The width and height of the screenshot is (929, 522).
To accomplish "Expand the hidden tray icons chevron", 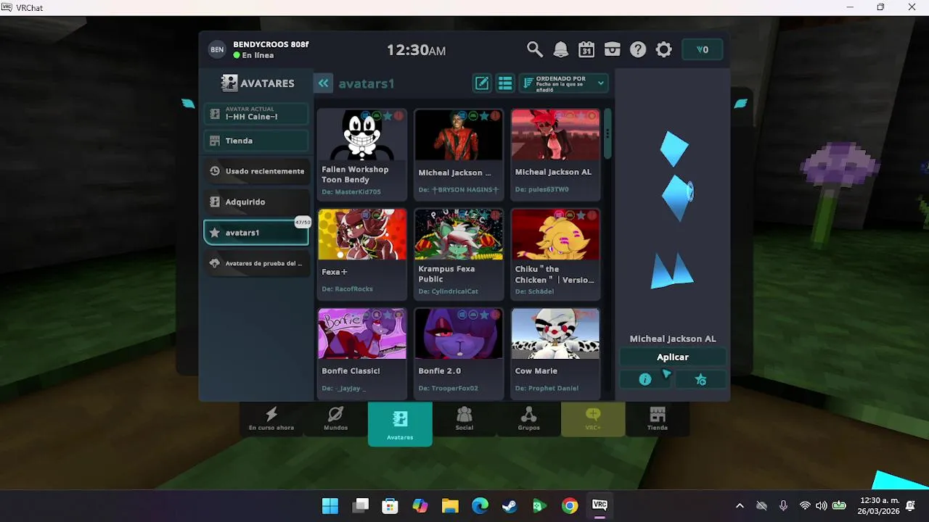I will tap(740, 505).
